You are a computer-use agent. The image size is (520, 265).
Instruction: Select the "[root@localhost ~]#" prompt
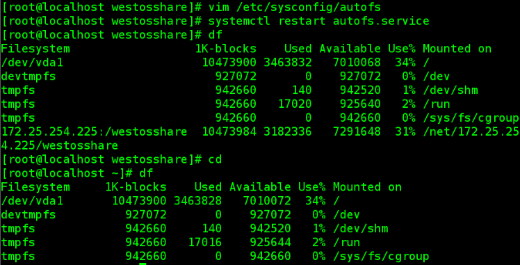(67, 173)
